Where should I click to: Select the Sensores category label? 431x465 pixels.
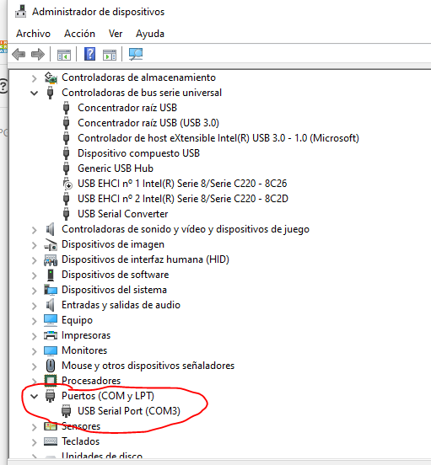[x=81, y=426]
